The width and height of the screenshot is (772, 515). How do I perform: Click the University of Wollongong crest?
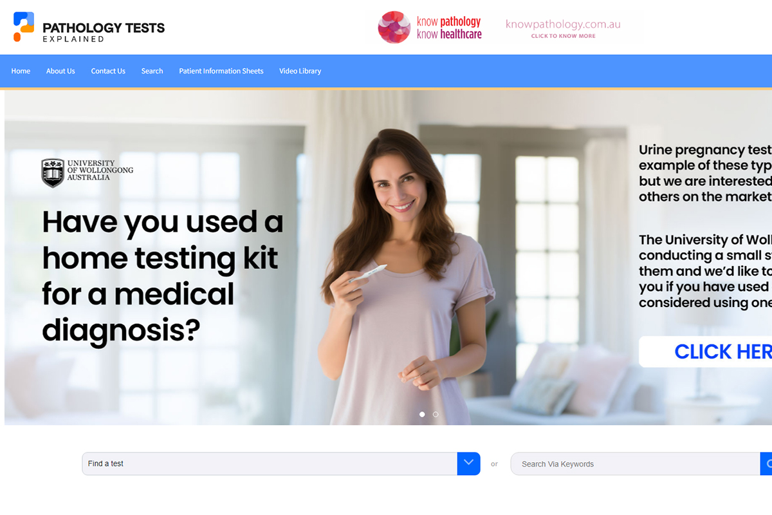pos(53,173)
